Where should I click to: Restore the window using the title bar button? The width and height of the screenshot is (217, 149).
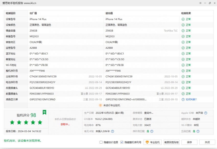210,3
